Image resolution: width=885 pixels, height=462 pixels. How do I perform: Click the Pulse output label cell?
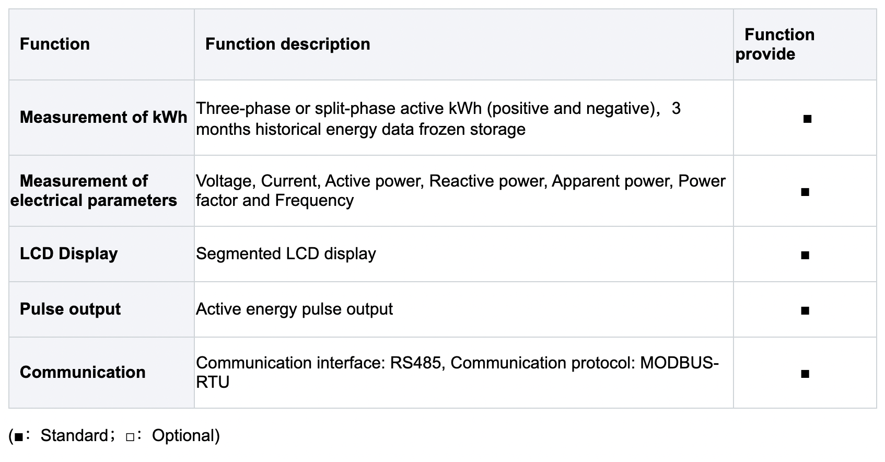[x=70, y=309]
